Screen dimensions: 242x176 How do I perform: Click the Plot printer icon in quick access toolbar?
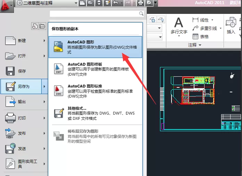[141, 3]
